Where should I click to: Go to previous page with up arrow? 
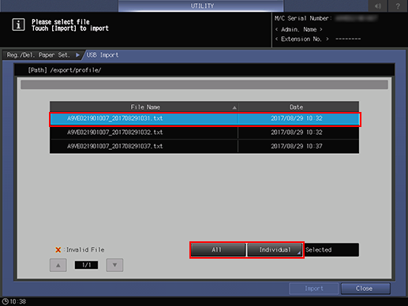point(58,265)
